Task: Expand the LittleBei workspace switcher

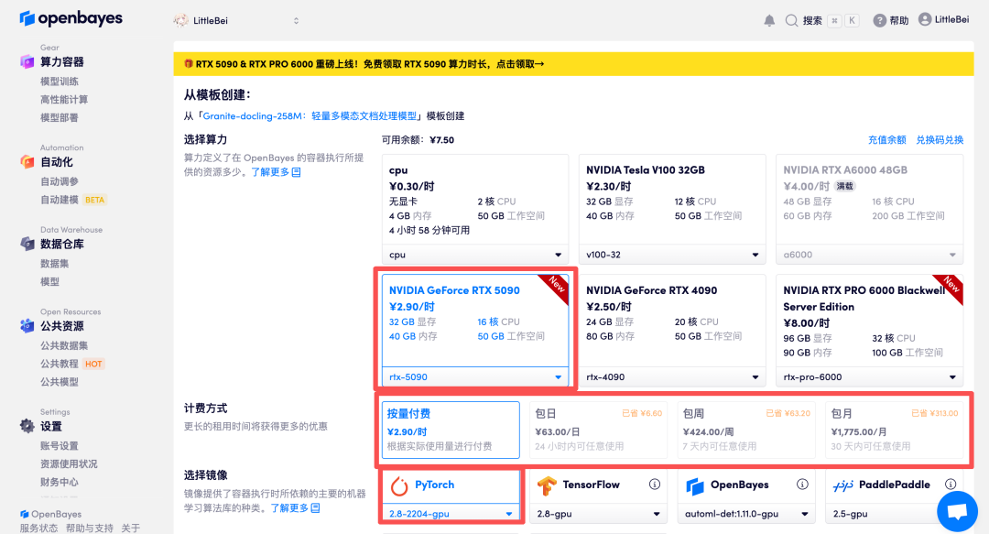Action: (296, 21)
